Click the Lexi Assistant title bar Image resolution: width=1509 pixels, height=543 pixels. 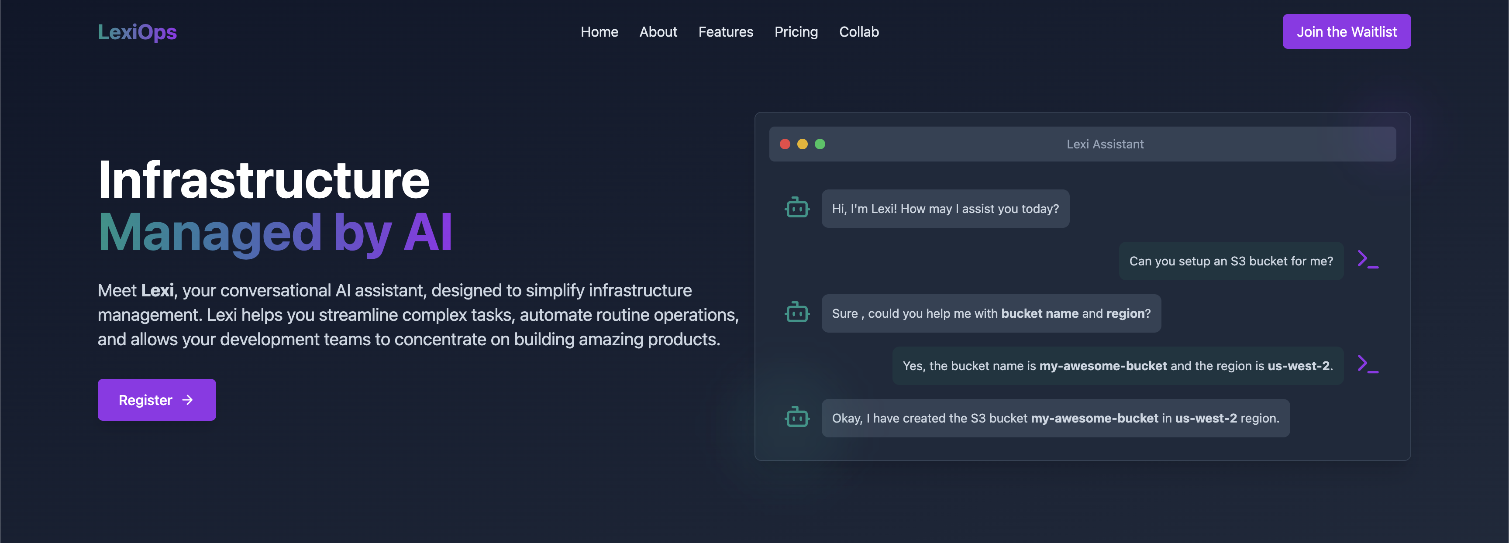(x=1104, y=144)
